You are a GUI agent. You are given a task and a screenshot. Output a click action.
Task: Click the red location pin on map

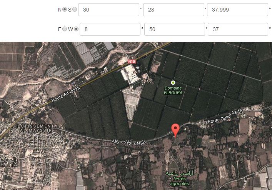pyautogui.click(x=175, y=130)
